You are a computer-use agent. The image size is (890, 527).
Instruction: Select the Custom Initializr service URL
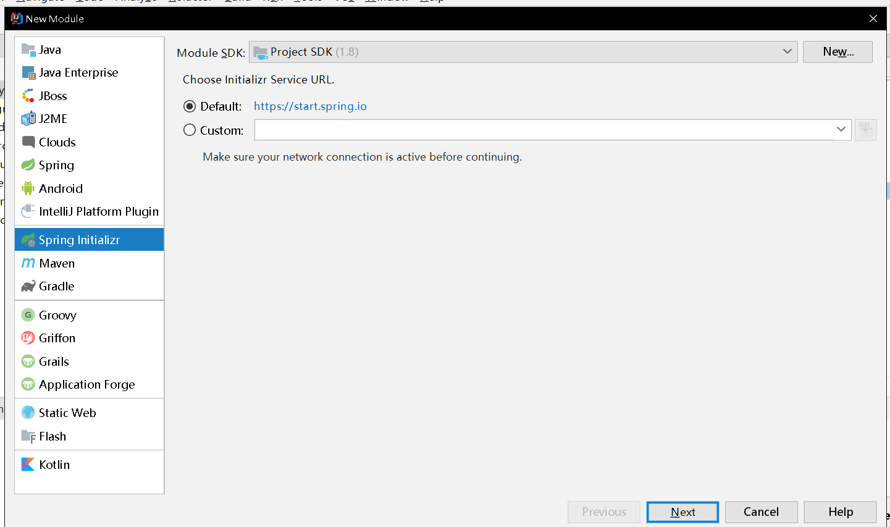(x=190, y=130)
